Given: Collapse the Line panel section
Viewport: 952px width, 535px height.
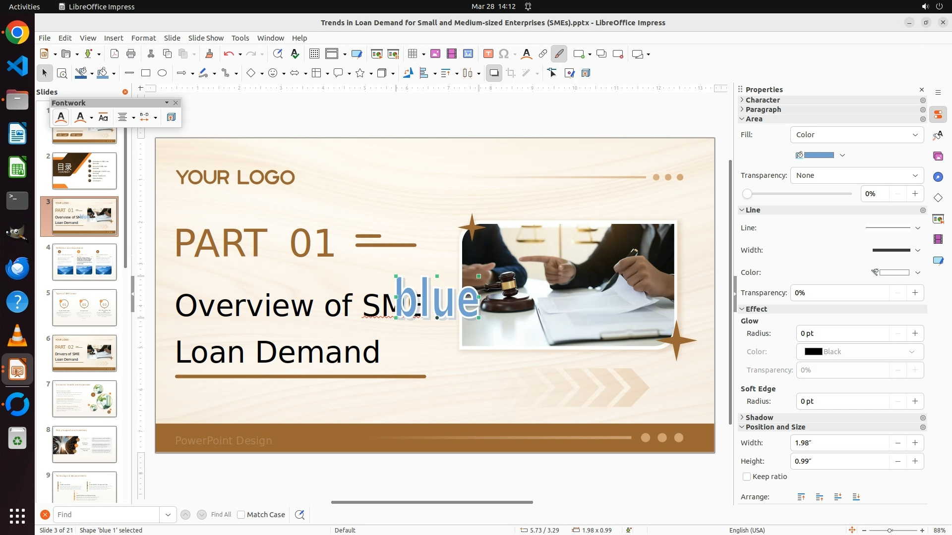Looking at the screenshot, I should click(752, 210).
